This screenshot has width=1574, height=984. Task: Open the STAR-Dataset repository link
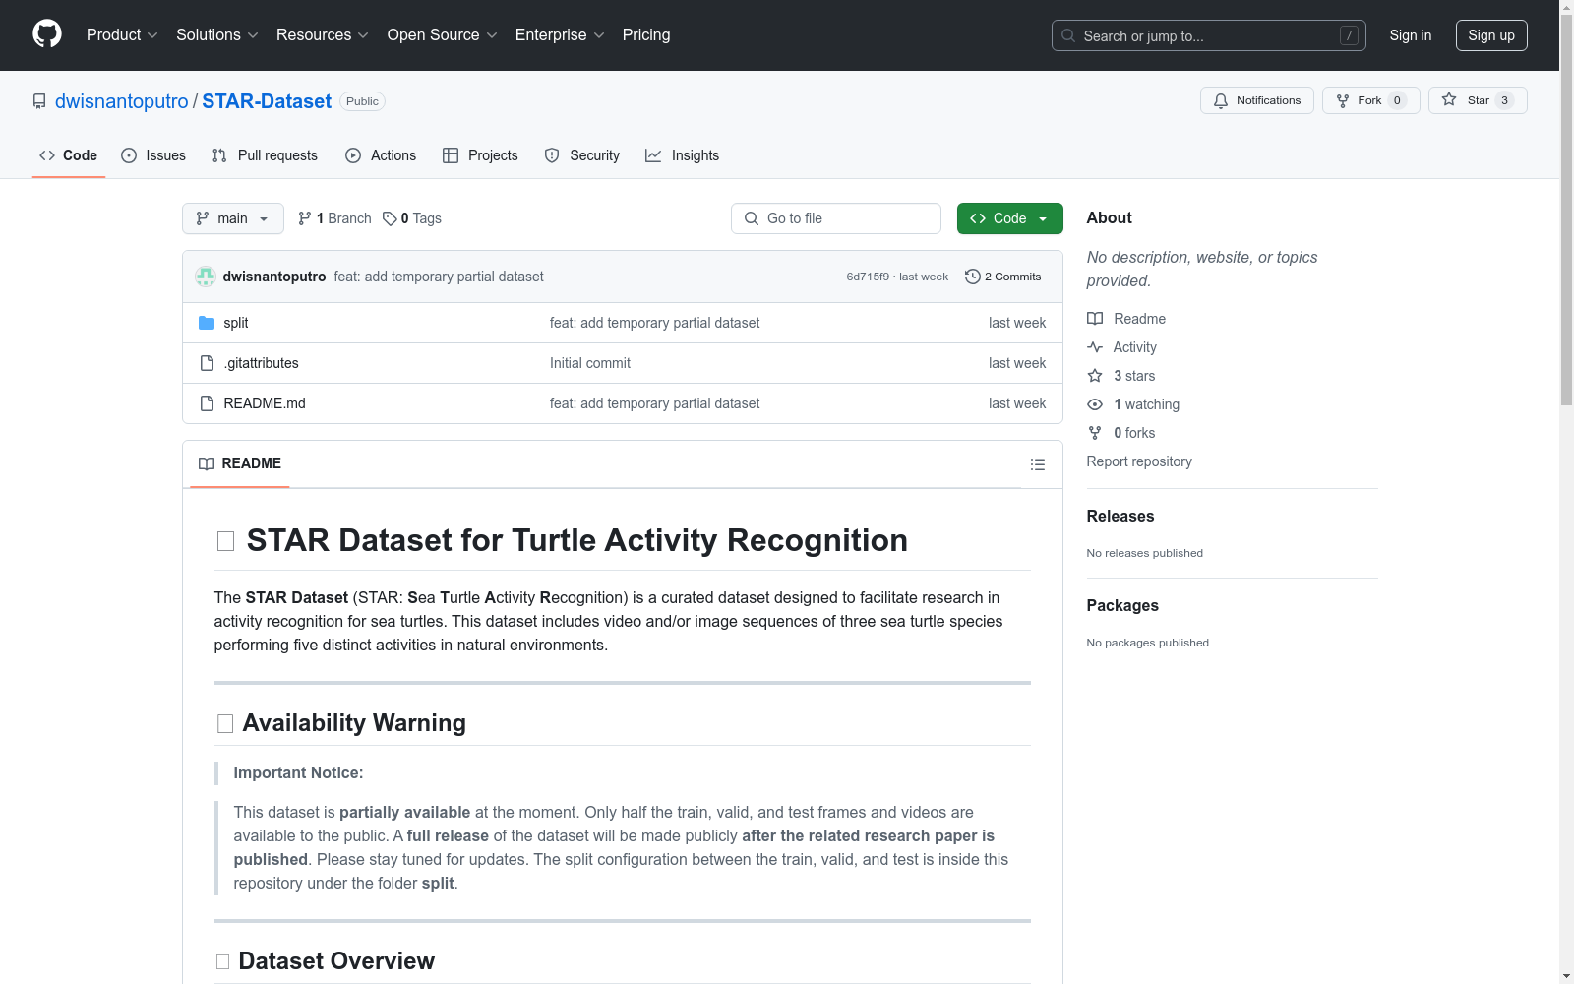tap(267, 101)
